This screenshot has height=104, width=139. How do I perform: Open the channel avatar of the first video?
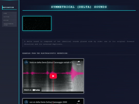(x=26, y=62)
